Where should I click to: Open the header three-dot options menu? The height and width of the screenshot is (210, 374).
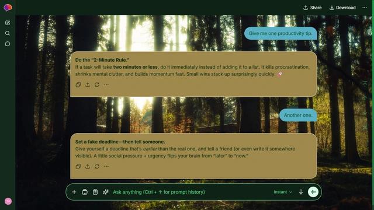pyautogui.click(x=365, y=8)
